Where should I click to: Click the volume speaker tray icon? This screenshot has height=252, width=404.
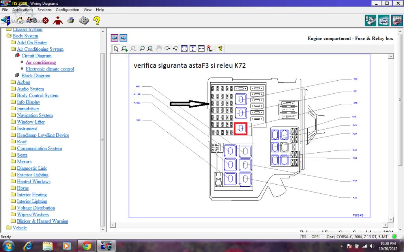click(372, 246)
